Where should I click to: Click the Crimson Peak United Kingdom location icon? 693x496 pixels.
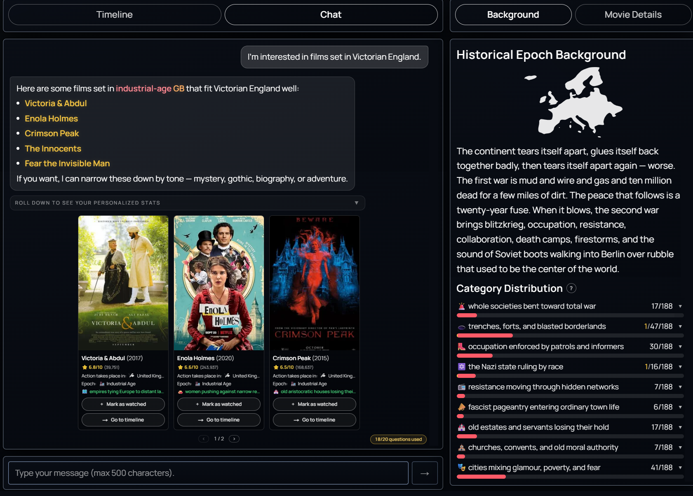click(323, 375)
